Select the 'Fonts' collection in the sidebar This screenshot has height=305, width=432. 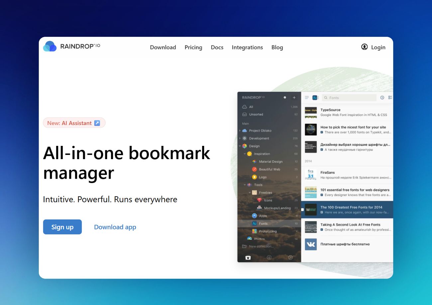coord(269,223)
